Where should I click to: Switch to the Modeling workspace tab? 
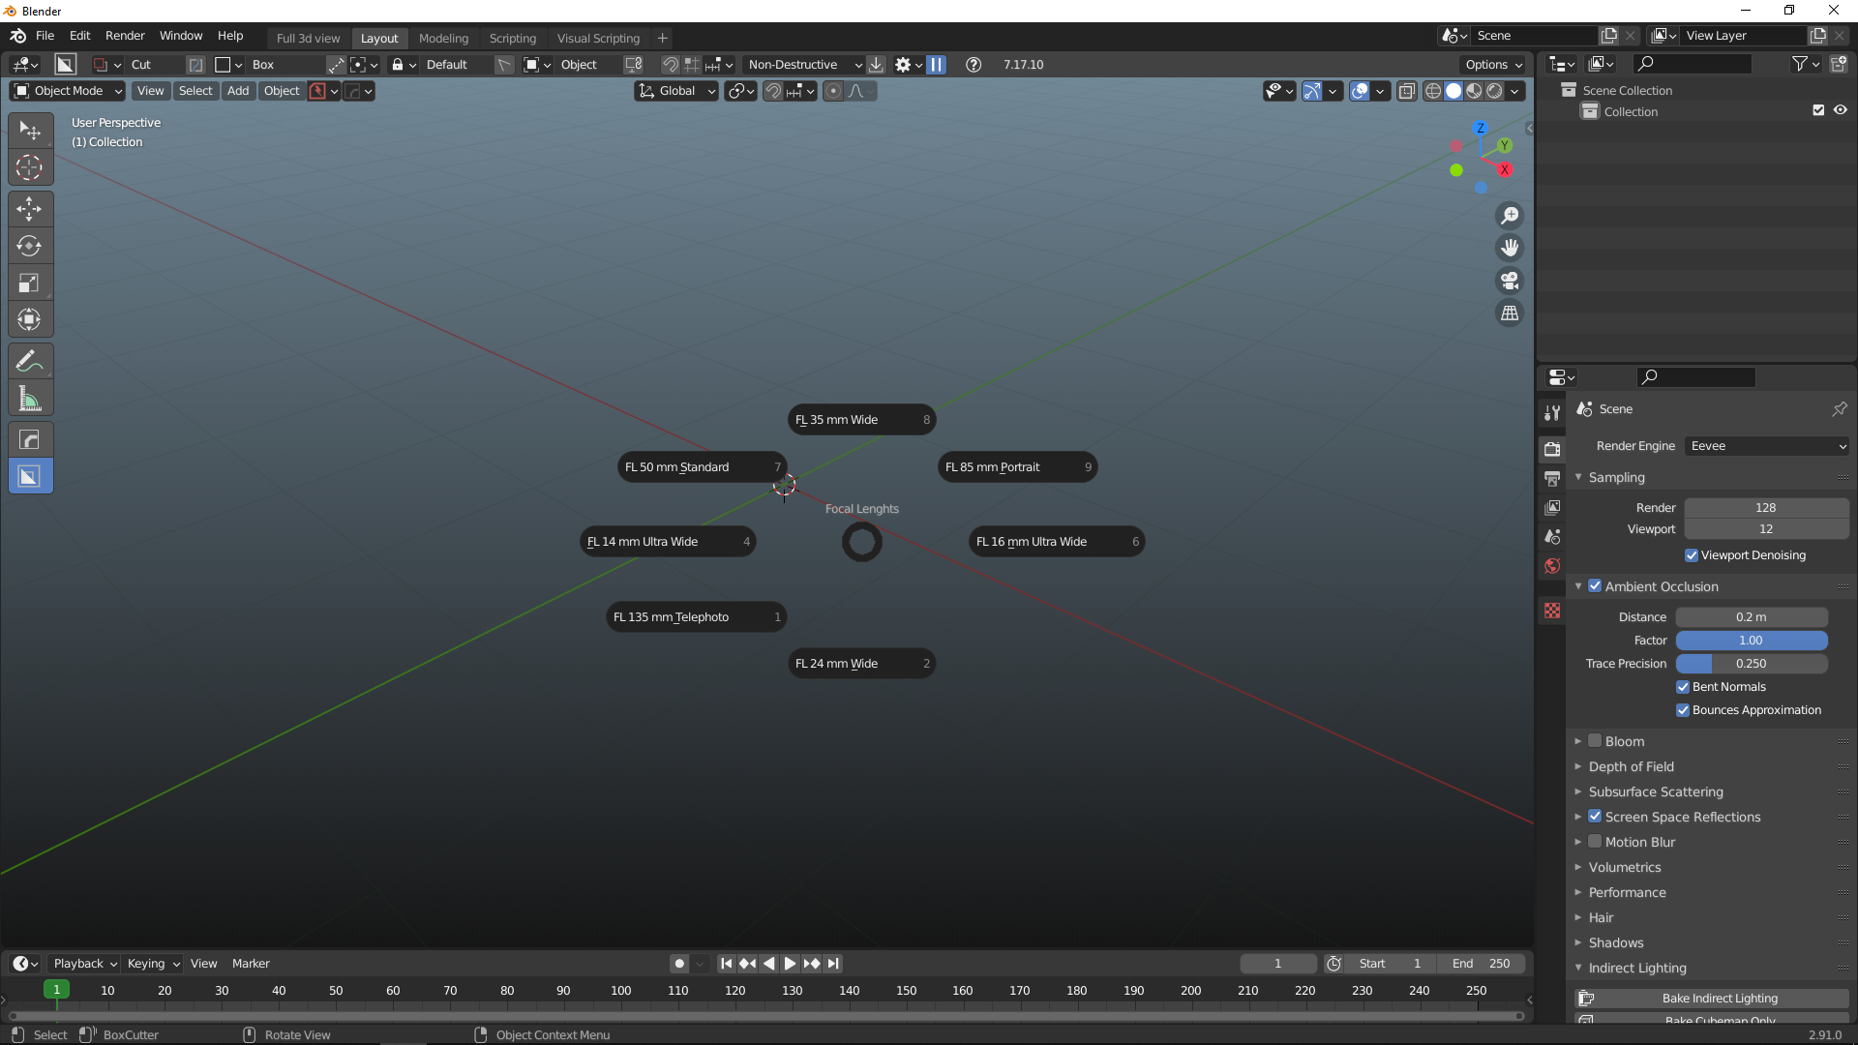tap(443, 38)
